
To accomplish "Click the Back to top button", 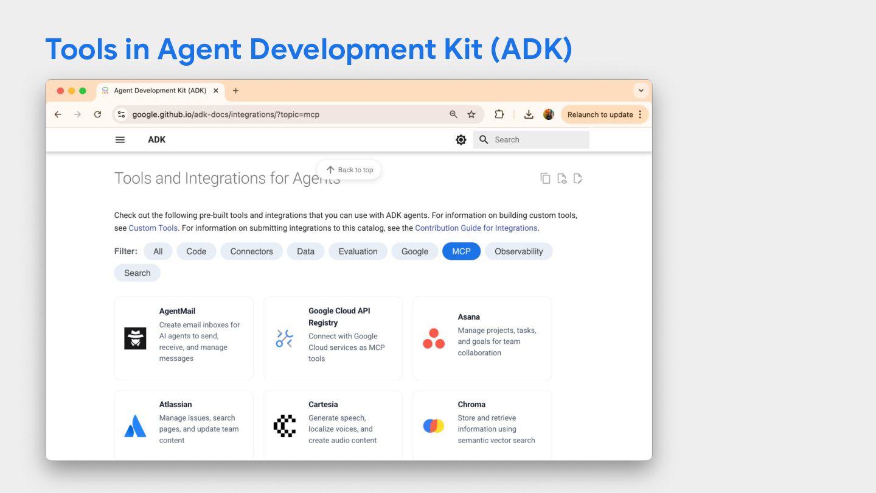I will (x=349, y=170).
